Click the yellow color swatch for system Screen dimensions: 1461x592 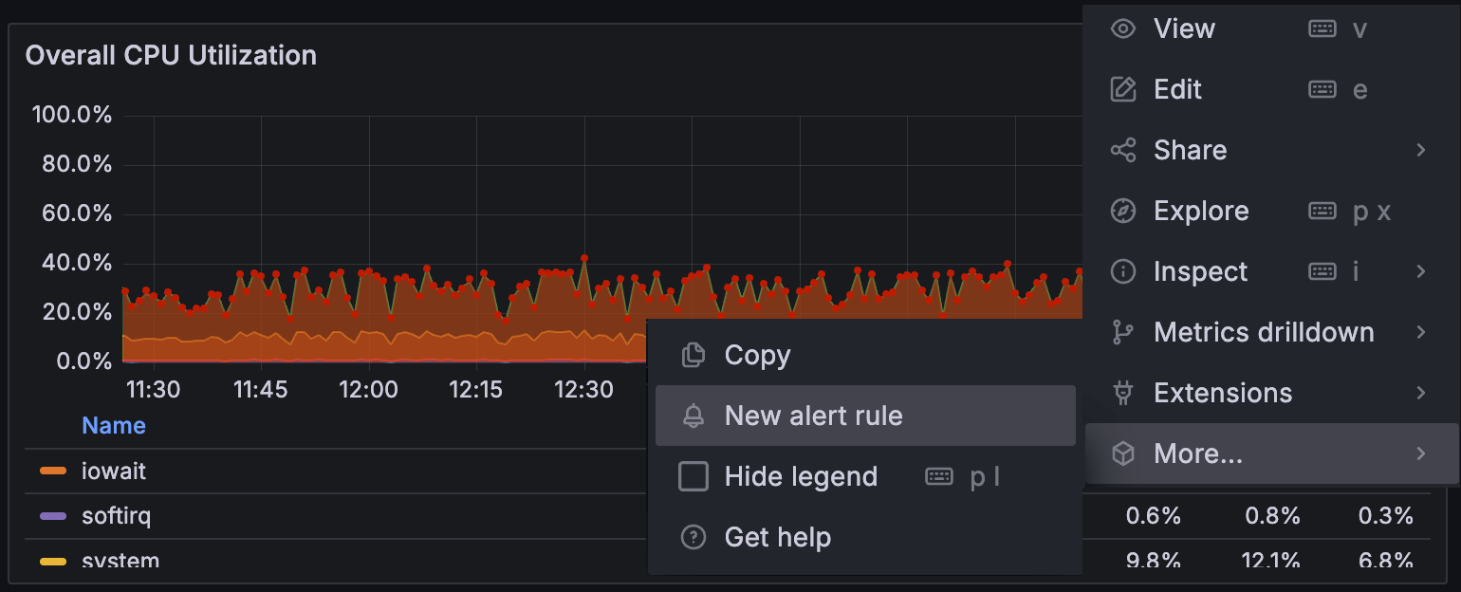pyautogui.click(x=51, y=561)
